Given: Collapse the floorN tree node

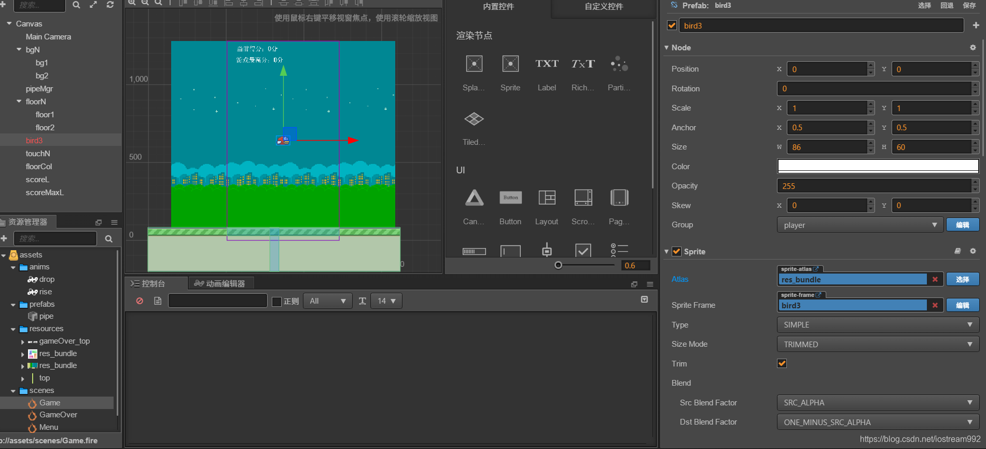Looking at the screenshot, I should click(x=19, y=101).
